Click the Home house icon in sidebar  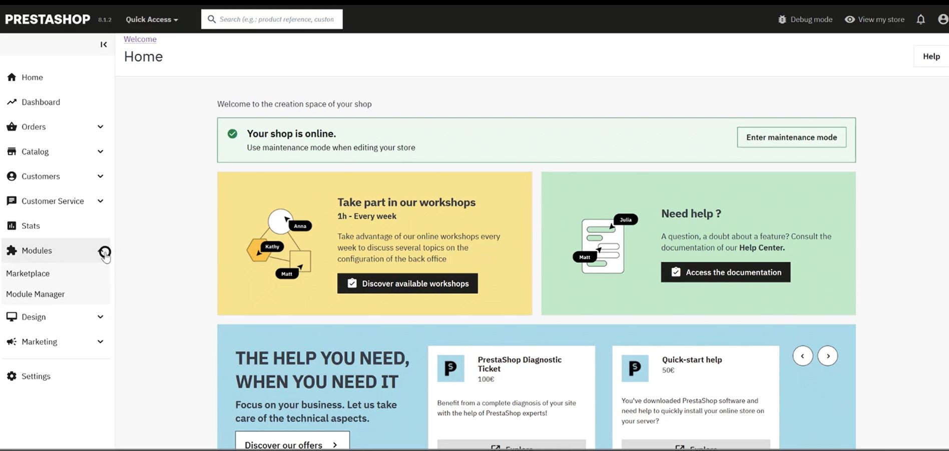tap(12, 77)
